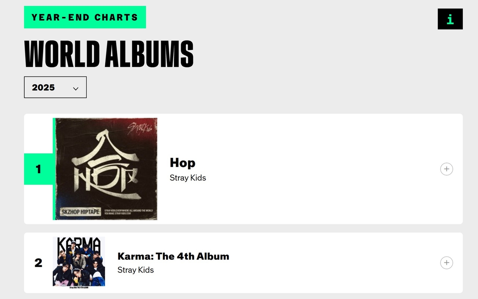Click the YEAR-END CHARTS green label
Screen dimensions: 478x299
click(x=85, y=17)
